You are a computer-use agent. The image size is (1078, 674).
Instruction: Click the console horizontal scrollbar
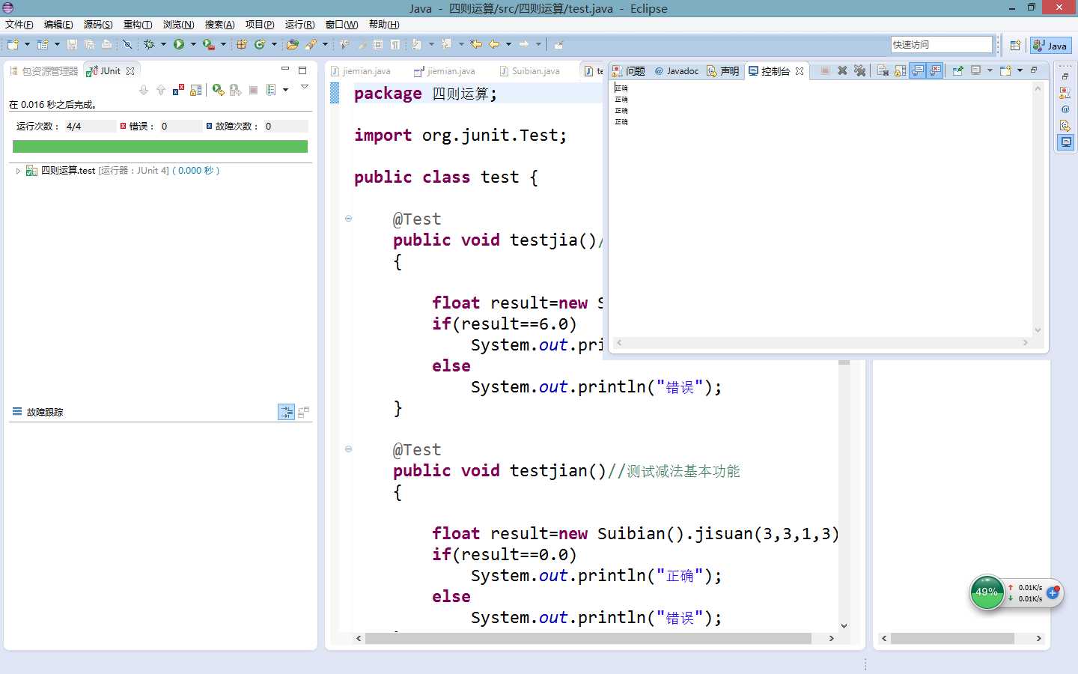pyautogui.click(x=821, y=342)
